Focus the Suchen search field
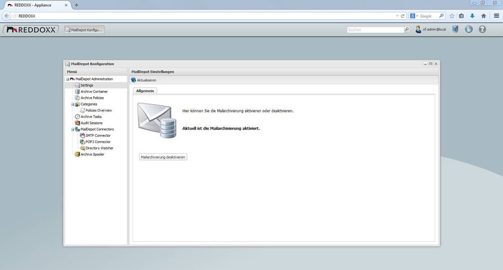503x270 pixels. [x=376, y=30]
